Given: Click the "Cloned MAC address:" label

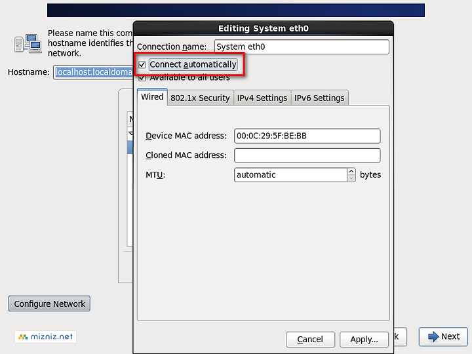Looking at the screenshot, I should tap(186, 155).
